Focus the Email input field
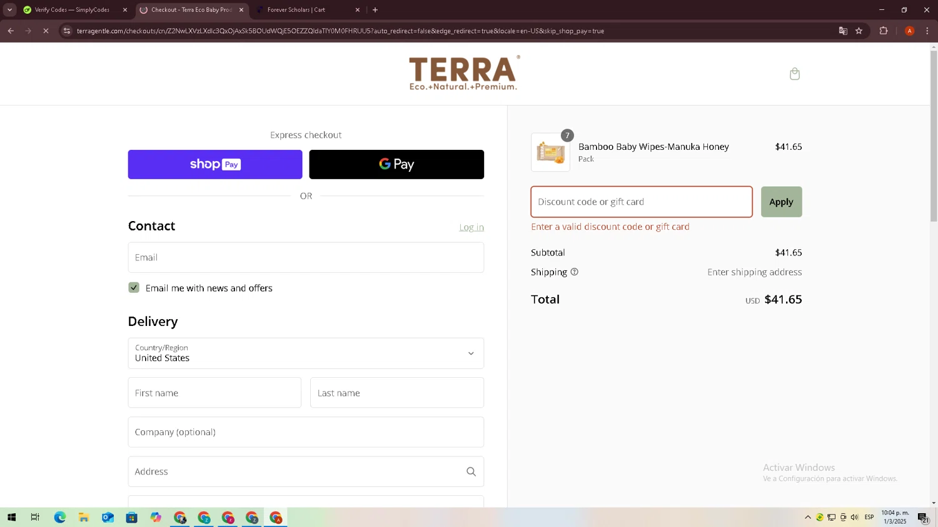The height and width of the screenshot is (527, 938). point(306,257)
